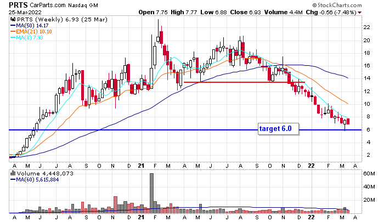
Task: Click the MA(60) 5,615,884 legend entry
Action: [x=35, y=180]
